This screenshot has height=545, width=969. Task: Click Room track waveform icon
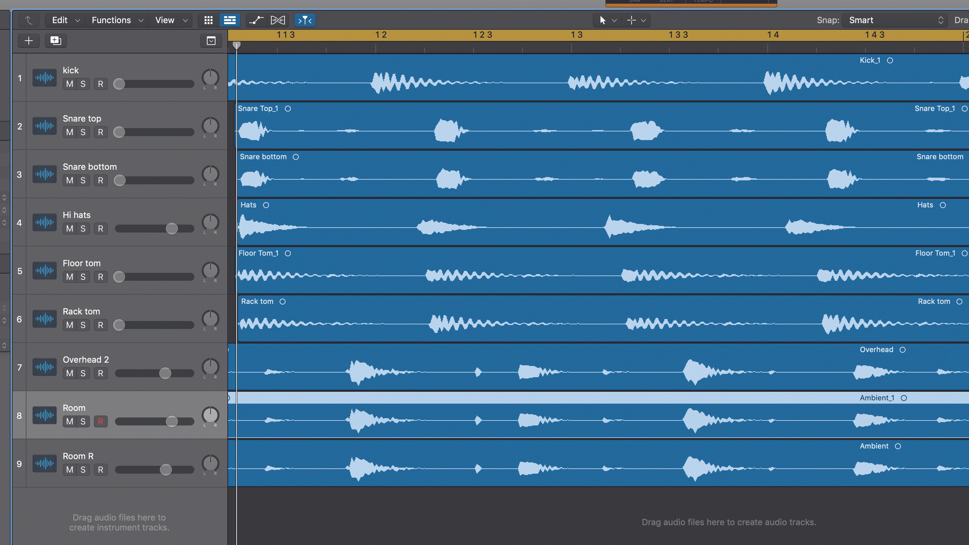click(44, 415)
